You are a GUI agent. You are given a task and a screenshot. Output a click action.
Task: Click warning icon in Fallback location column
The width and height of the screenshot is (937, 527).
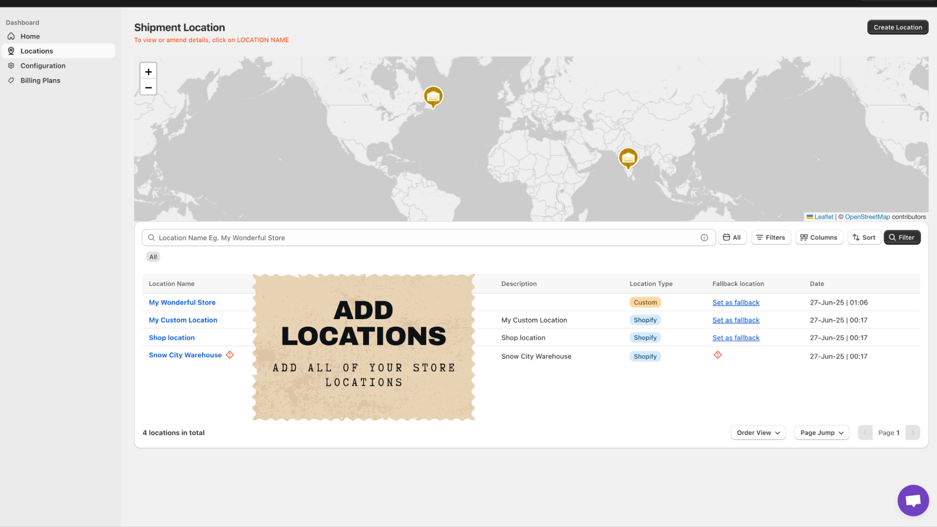click(x=718, y=355)
